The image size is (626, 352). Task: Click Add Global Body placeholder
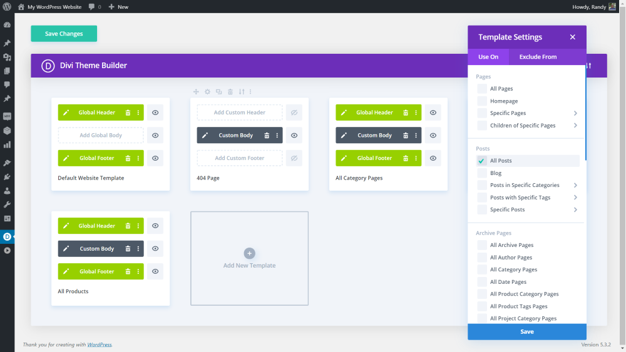(101, 135)
